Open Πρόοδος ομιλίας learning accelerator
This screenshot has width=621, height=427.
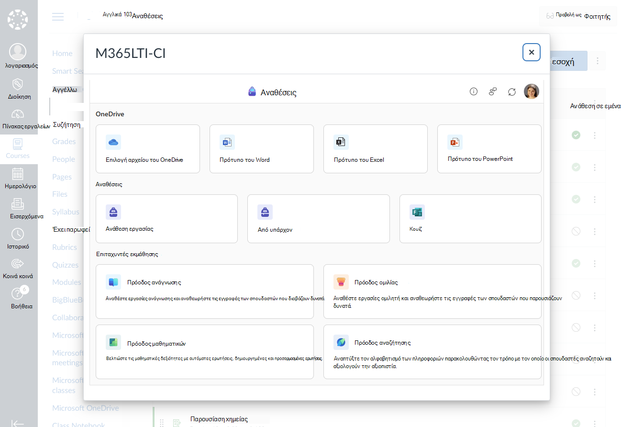(x=432, y=292)
